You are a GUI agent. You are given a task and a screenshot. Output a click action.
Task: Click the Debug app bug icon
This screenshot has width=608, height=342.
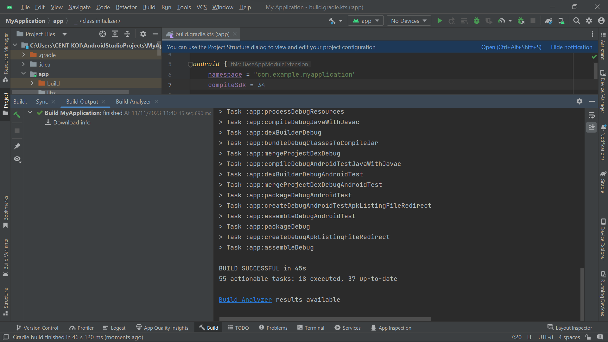(477, 21)
